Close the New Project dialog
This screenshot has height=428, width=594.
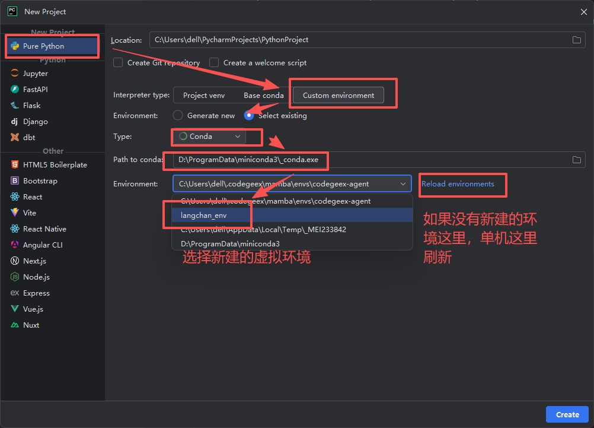(584, 12)
